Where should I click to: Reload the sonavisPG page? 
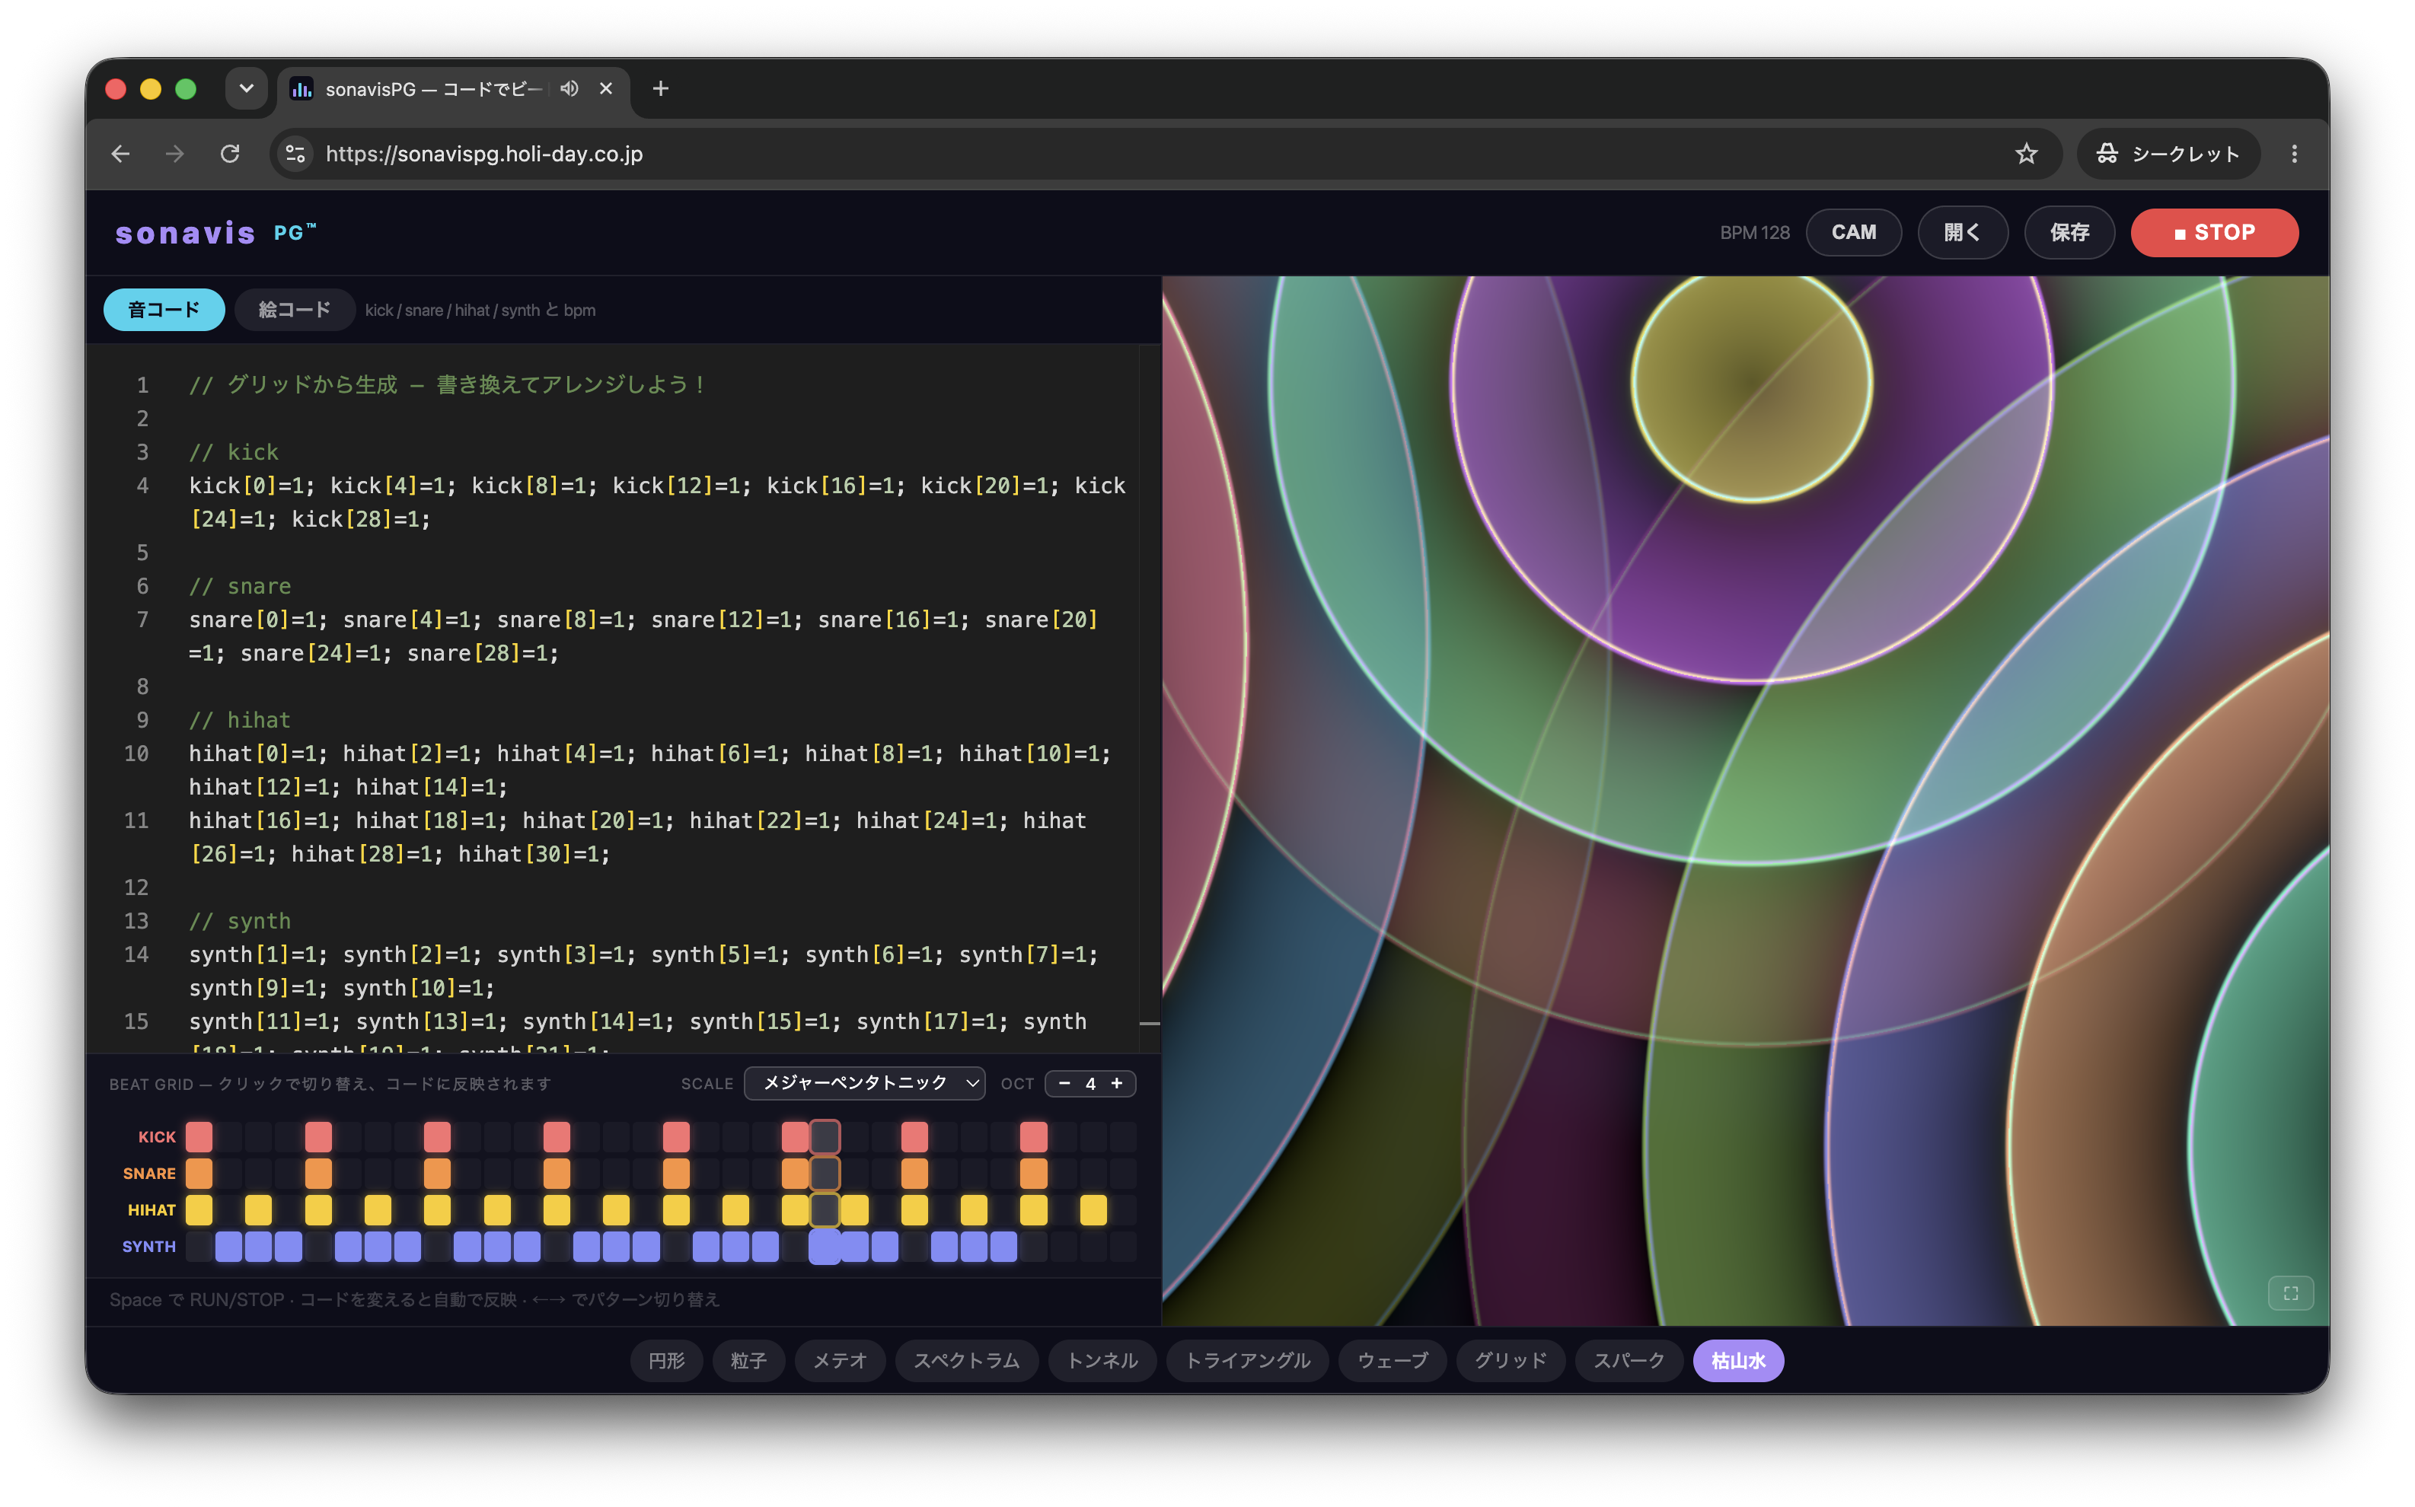pyautogui.click(x=230, y=154)
